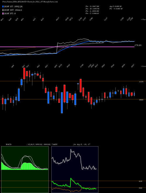This screenshot has width=146, height=193.
Task: Click the ADX indicator chart panel
Action: (x=75, y=170)
